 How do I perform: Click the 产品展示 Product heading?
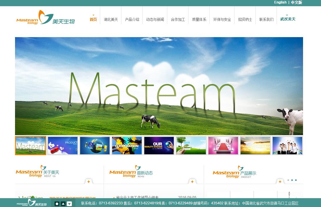coord(234,172)
